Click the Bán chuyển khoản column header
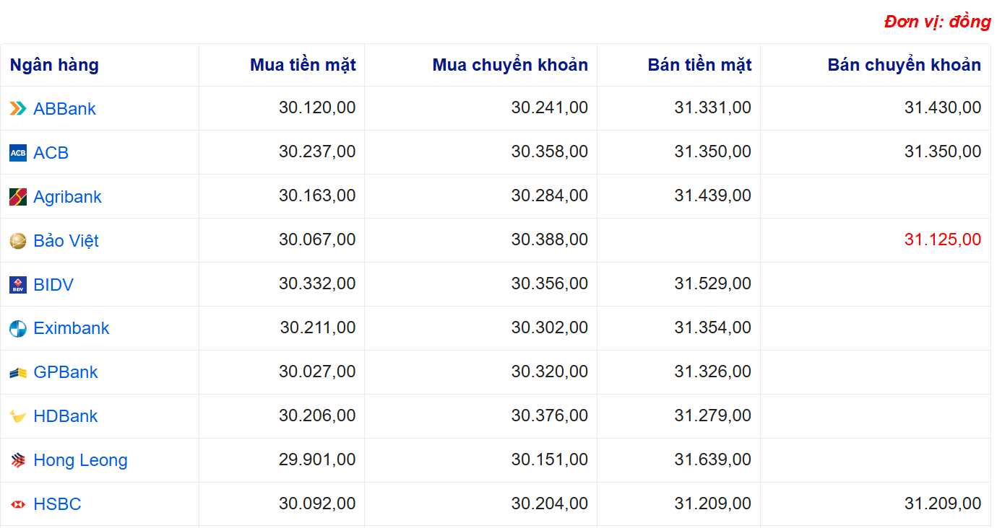 904,65
